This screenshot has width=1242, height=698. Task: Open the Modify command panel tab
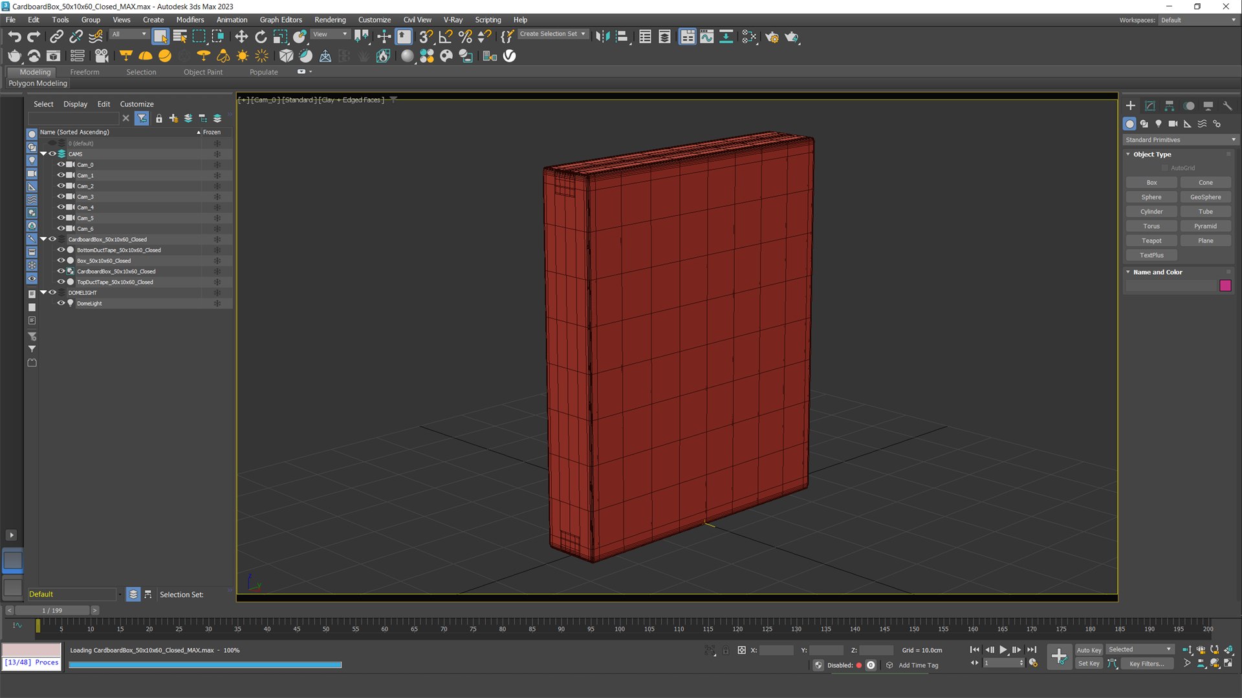pyautogui.click(x=1150, y=106)
